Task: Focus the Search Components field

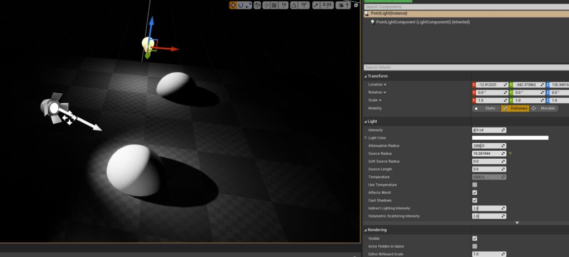Action: [466, 7]
